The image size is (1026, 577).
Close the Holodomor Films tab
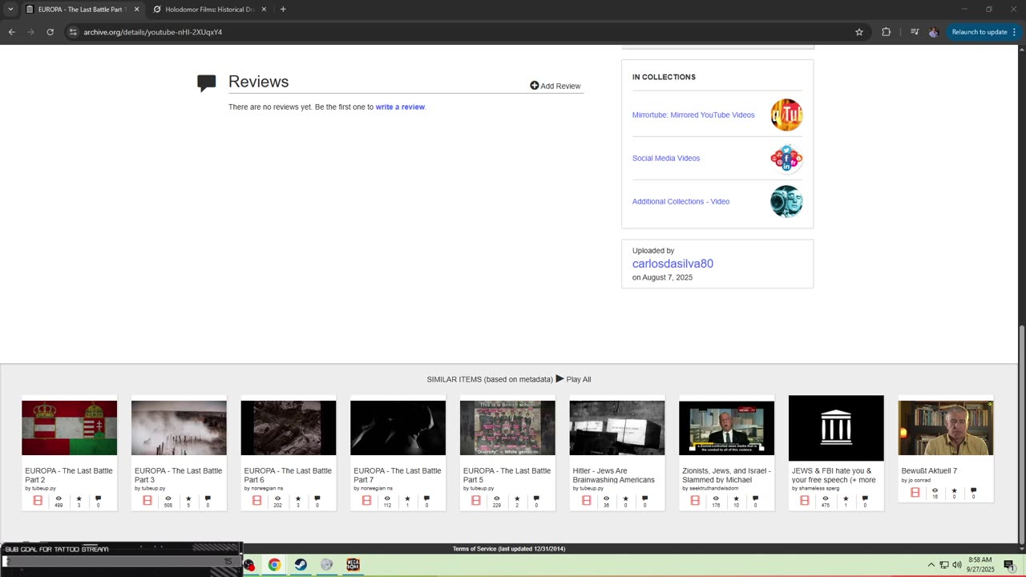(264, 10)
